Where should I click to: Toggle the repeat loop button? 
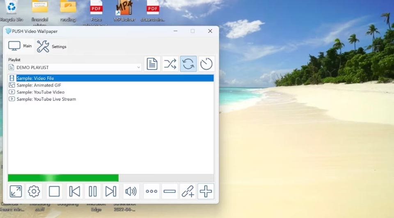188,64
